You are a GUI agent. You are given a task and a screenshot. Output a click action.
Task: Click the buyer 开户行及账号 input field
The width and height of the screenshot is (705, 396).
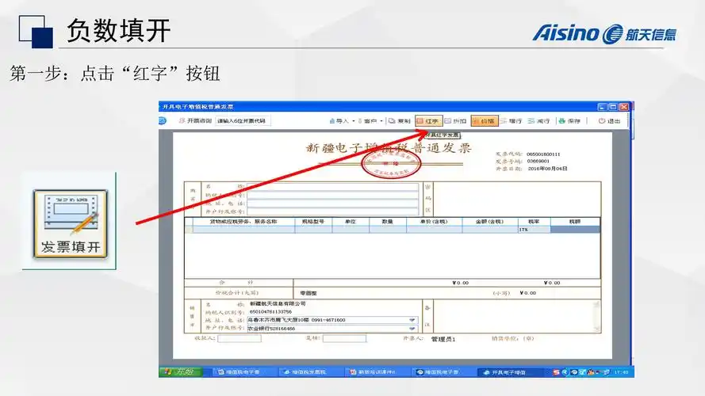333,211
